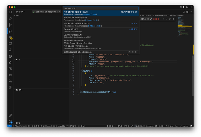Close the find widget

[173, 19]
